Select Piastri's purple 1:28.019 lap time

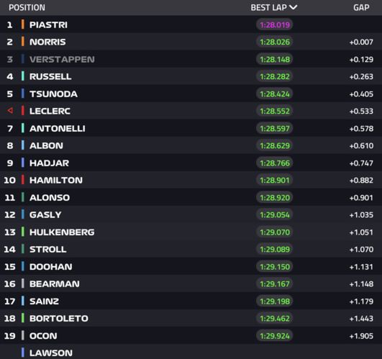[275, 25]
